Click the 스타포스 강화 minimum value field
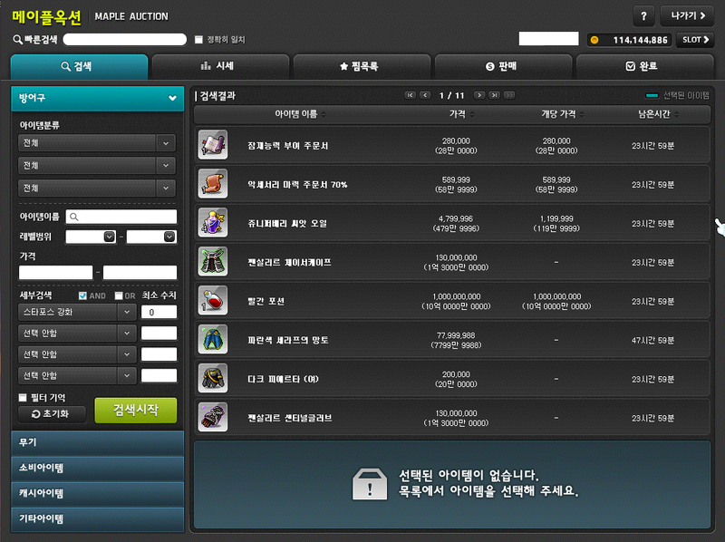725x542 pixels. [x=159, y=312]
